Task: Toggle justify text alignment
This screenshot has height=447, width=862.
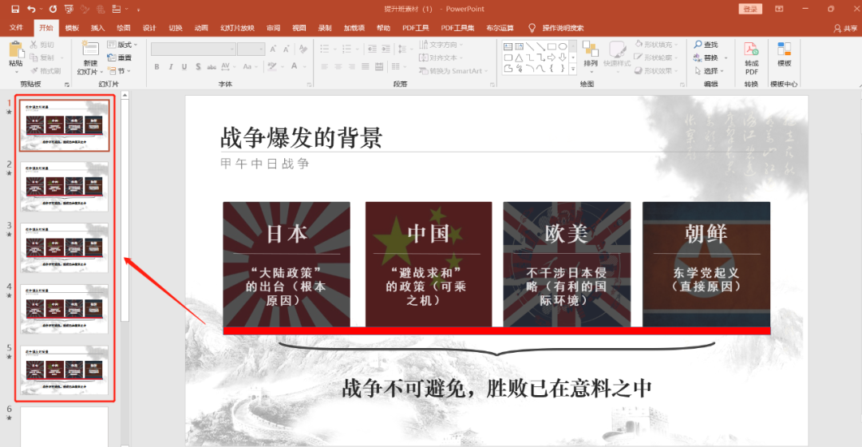Action: [x=366, y=66]
